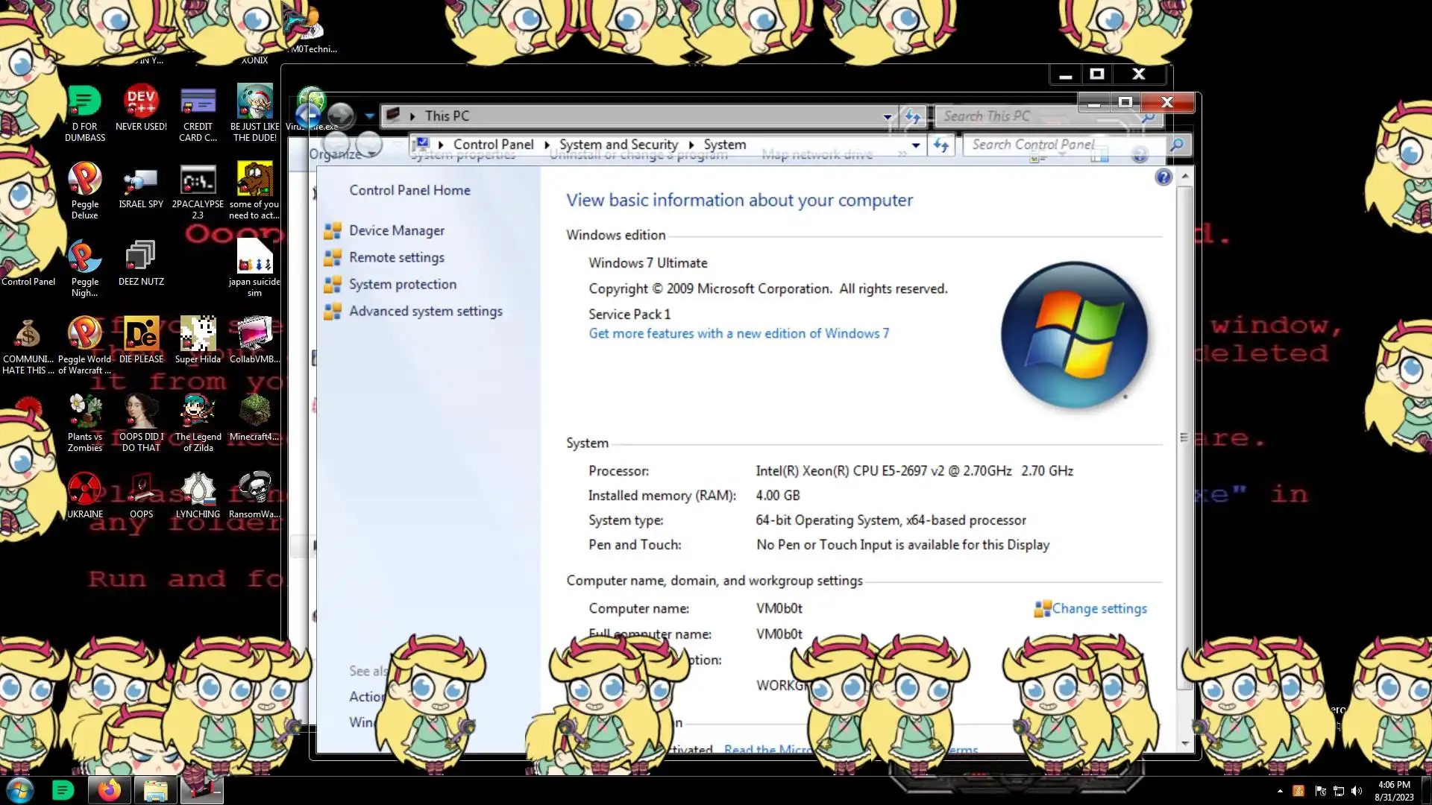Expand the This PC address dropdown
This screenshot has height=805, width=1432.
[x=888, y=116]
